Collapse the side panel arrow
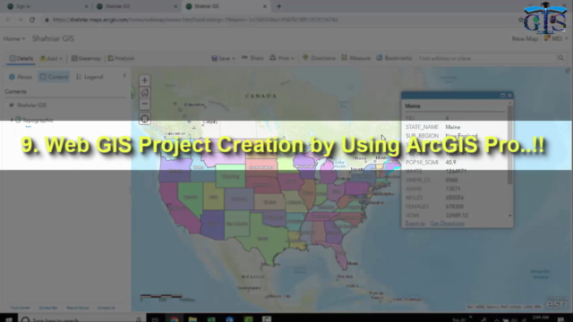 point(124,75)
